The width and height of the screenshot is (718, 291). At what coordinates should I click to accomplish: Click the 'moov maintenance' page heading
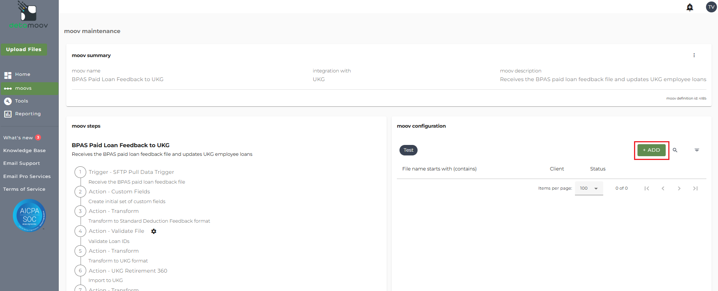92,31
